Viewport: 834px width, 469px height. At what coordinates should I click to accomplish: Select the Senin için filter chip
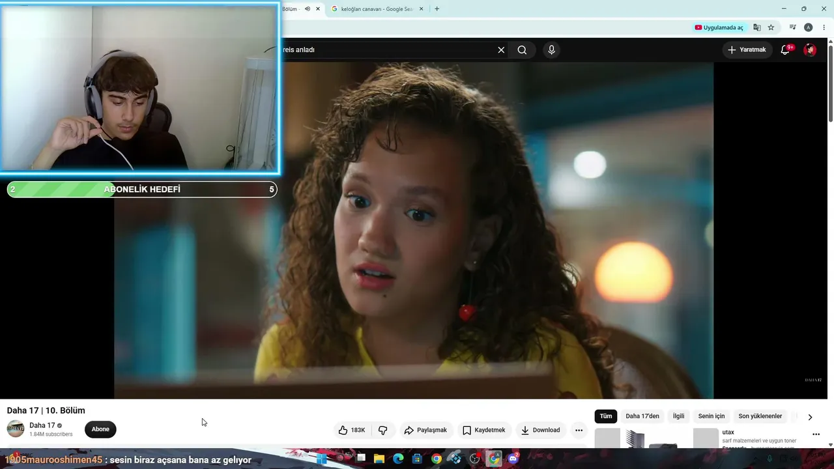(712, 416)
